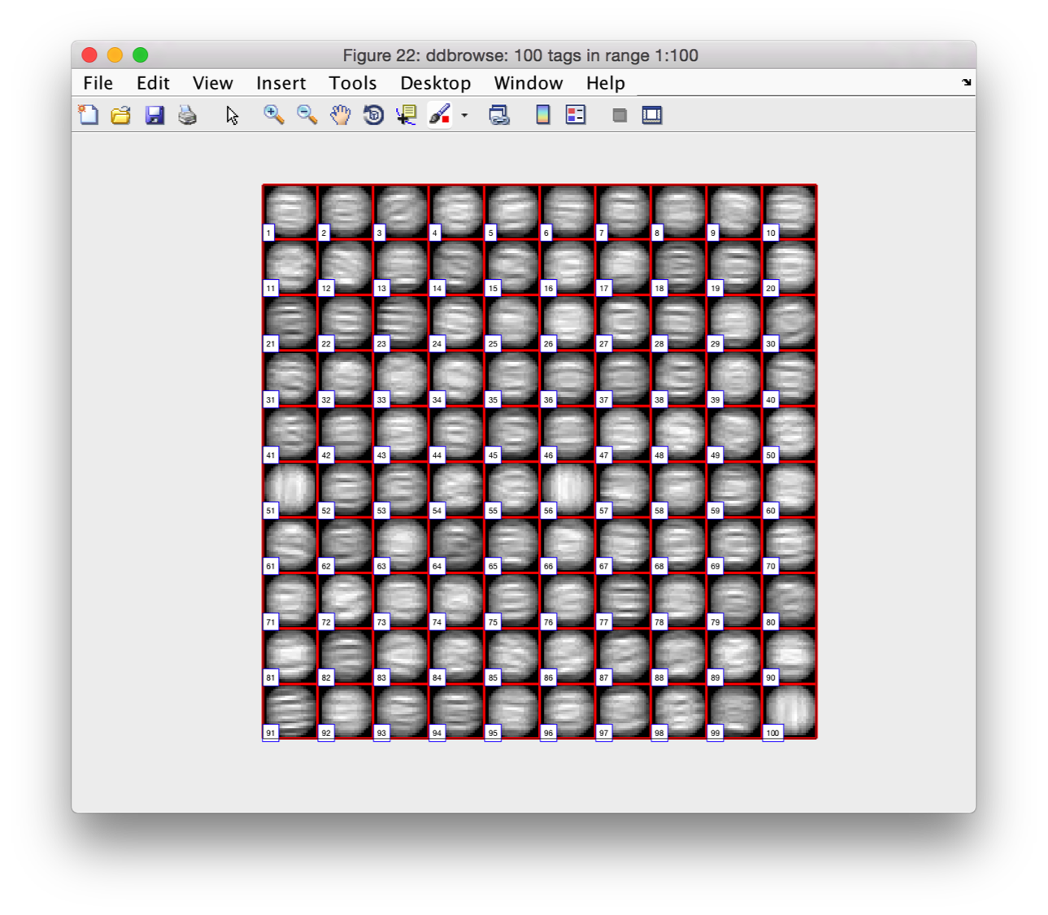Image resolution: width=1048 pixels, height=915 pixels.
Task: Insert a legend with the toolbar icon
Action: (x=576, y=115)
